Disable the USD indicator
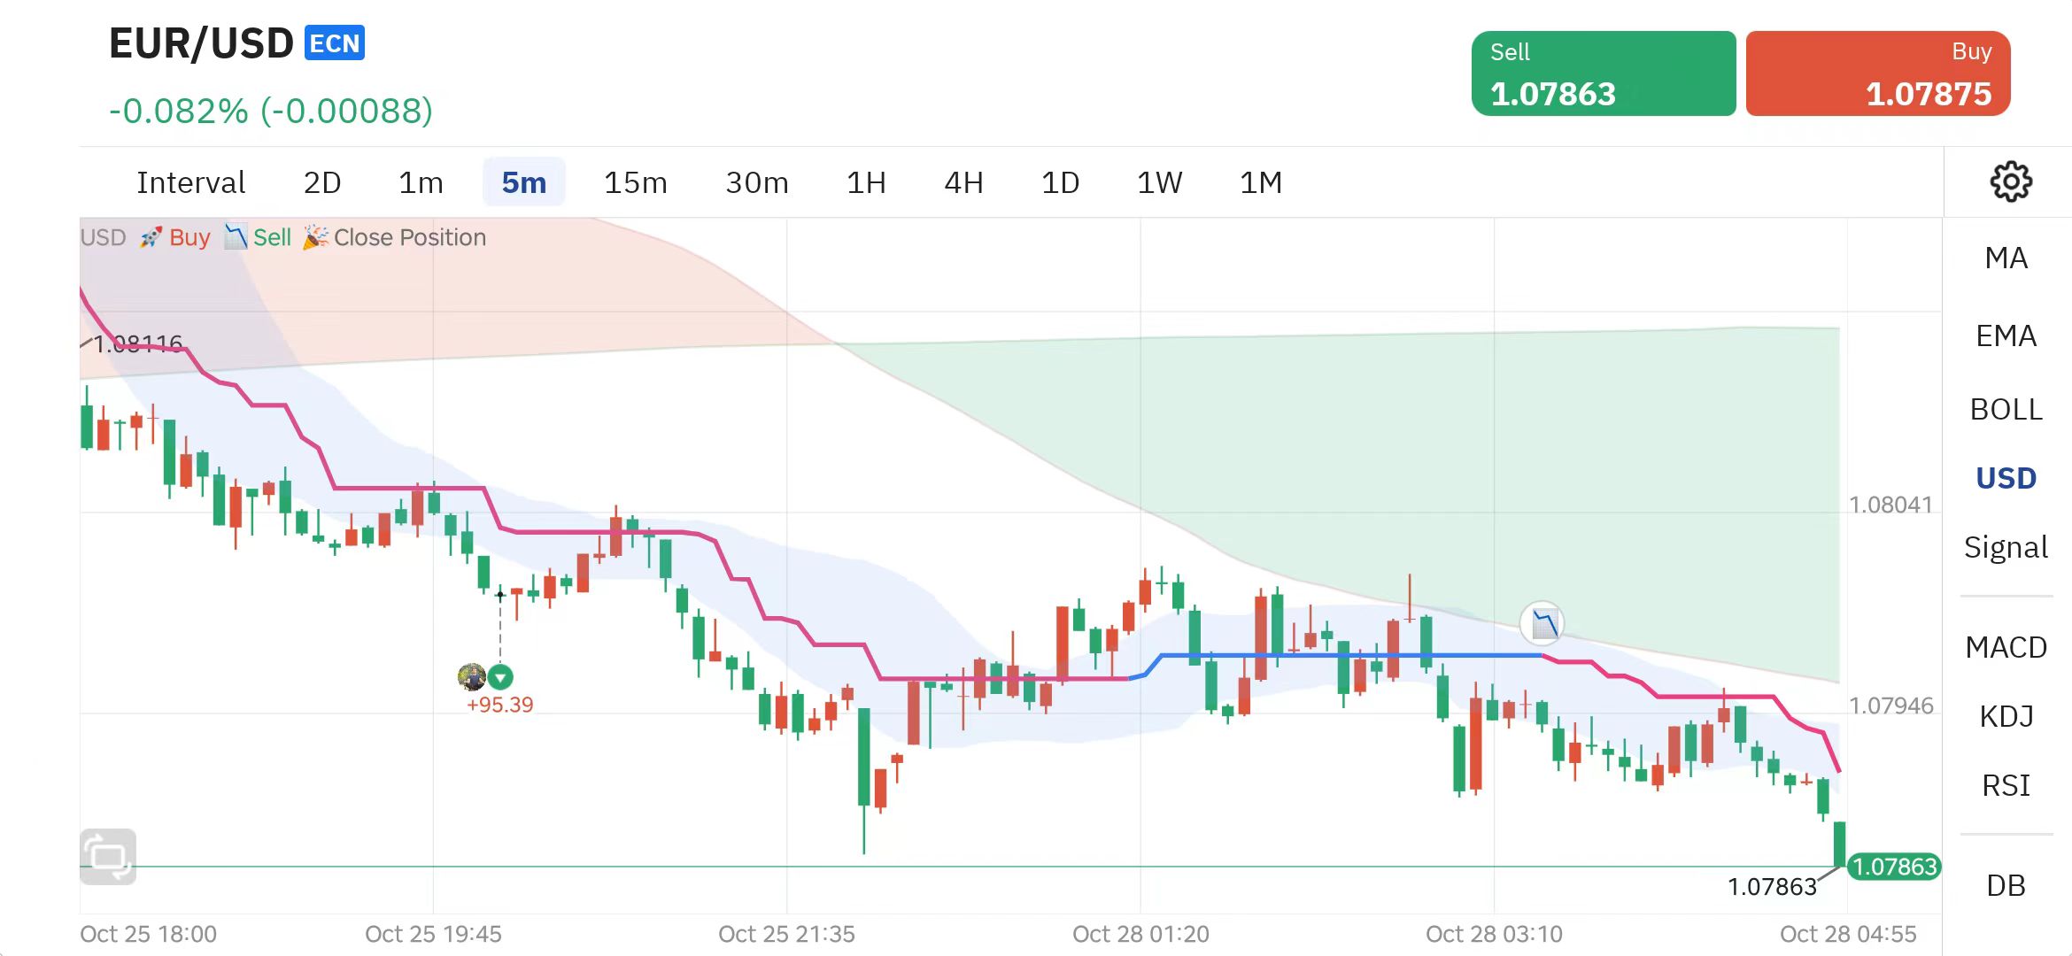This screenshot has height=956, width=2072. [x=2006, y=479]
